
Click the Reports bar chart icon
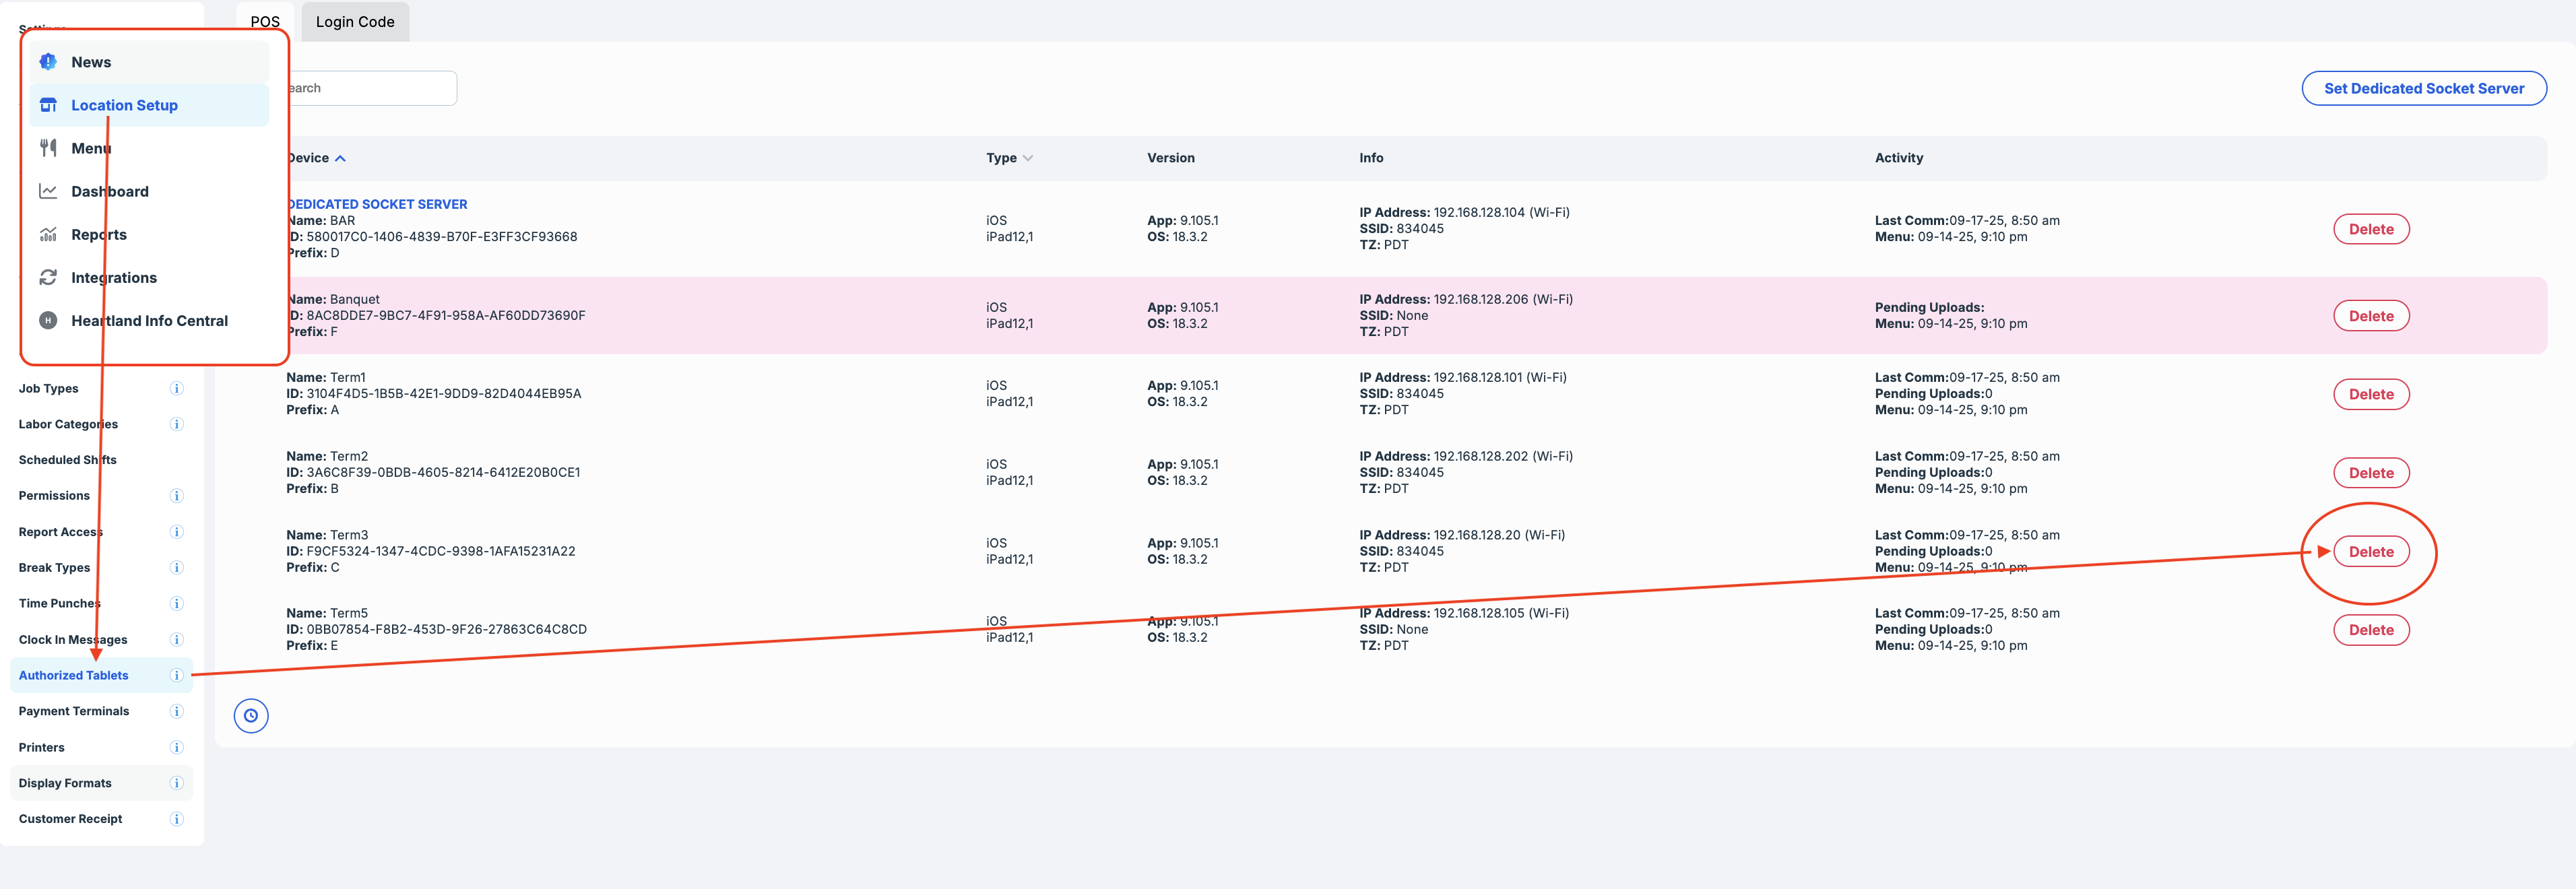click(x=48, y=234)
